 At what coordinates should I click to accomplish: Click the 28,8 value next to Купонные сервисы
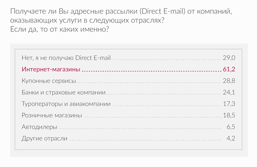(x=229, y=81)
